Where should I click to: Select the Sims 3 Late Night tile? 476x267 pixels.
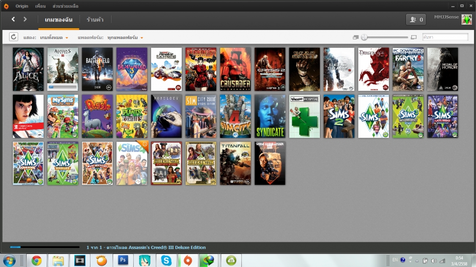[443, 116]
